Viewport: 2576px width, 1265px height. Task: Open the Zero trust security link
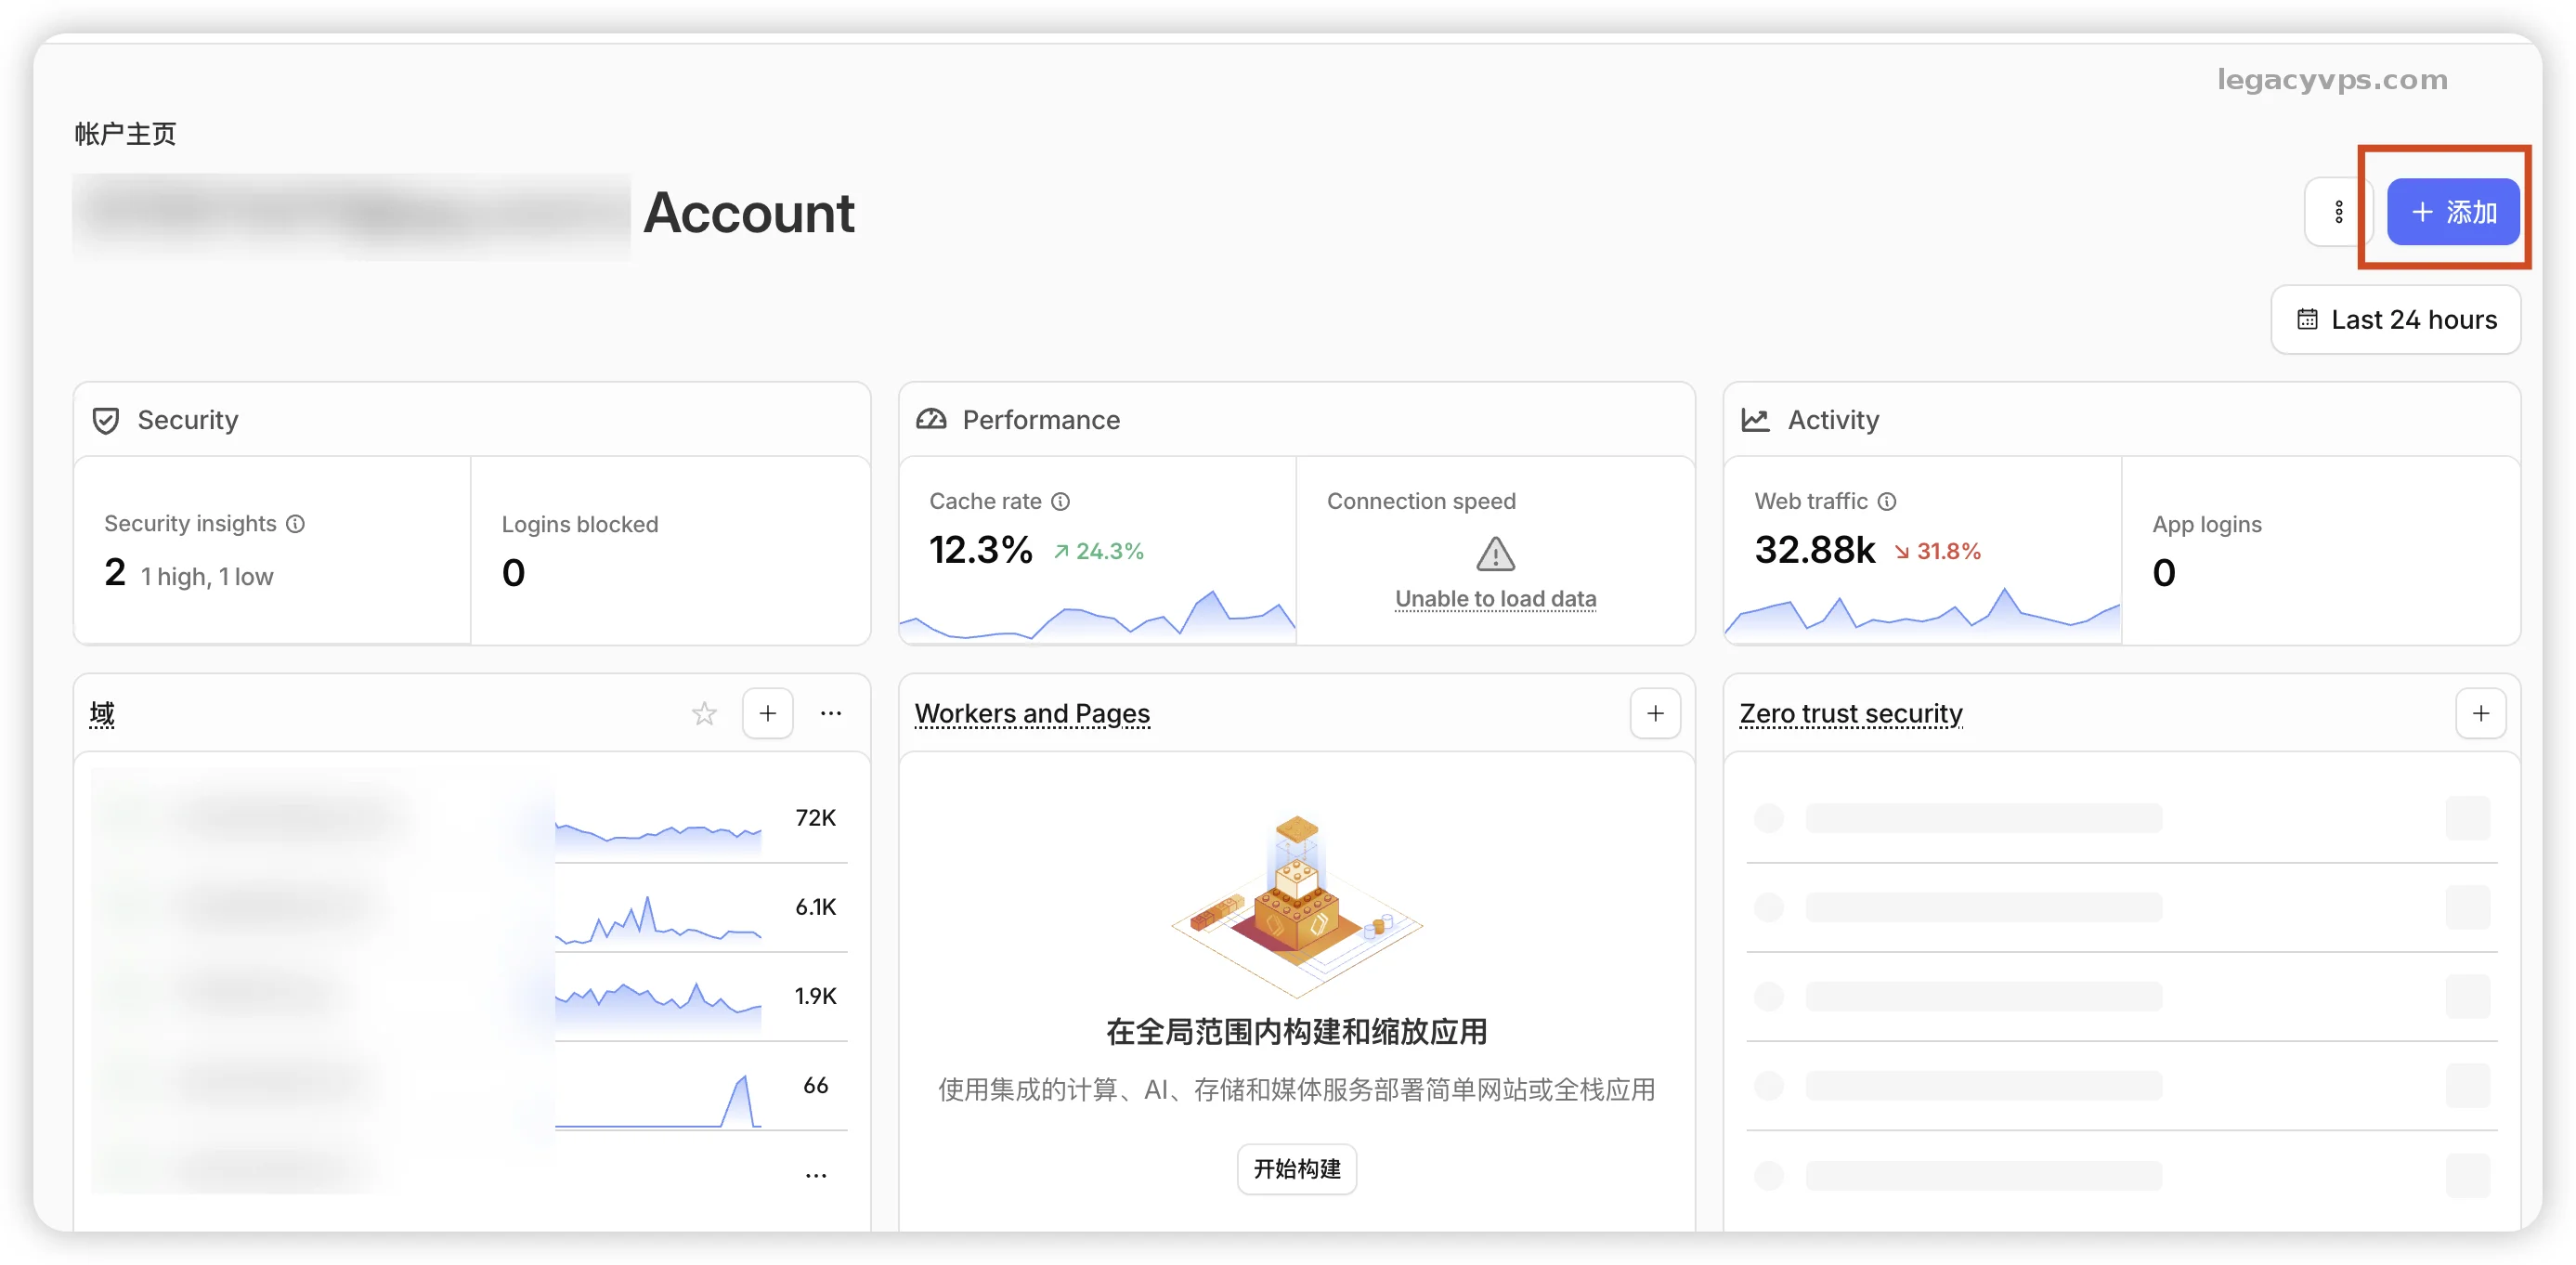tap(1850, 714)
